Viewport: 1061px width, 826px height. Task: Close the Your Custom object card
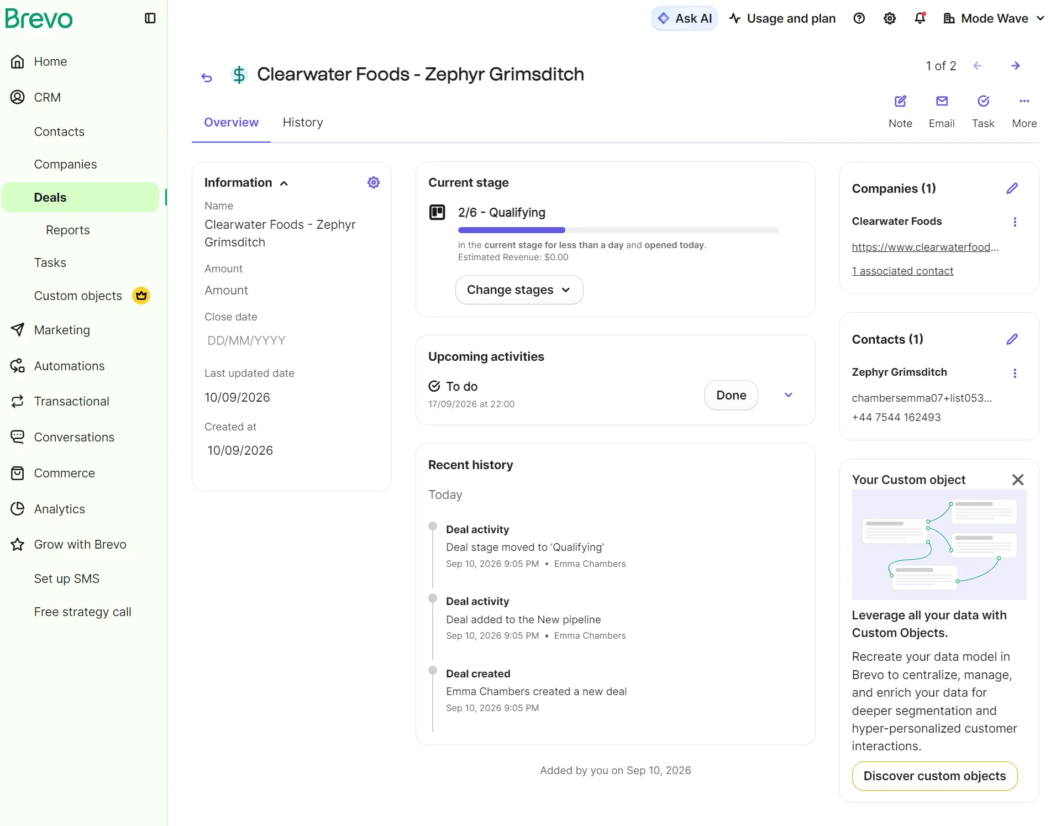[x=1018, y=480]
